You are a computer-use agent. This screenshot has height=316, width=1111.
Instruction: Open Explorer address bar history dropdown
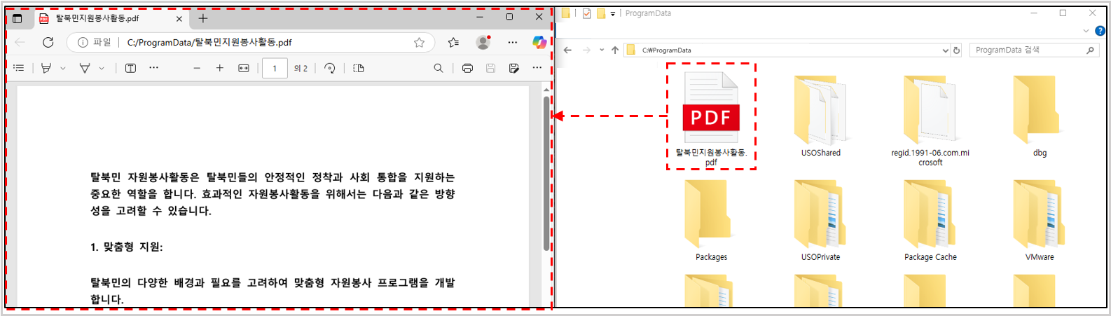[x=945, y=50]
